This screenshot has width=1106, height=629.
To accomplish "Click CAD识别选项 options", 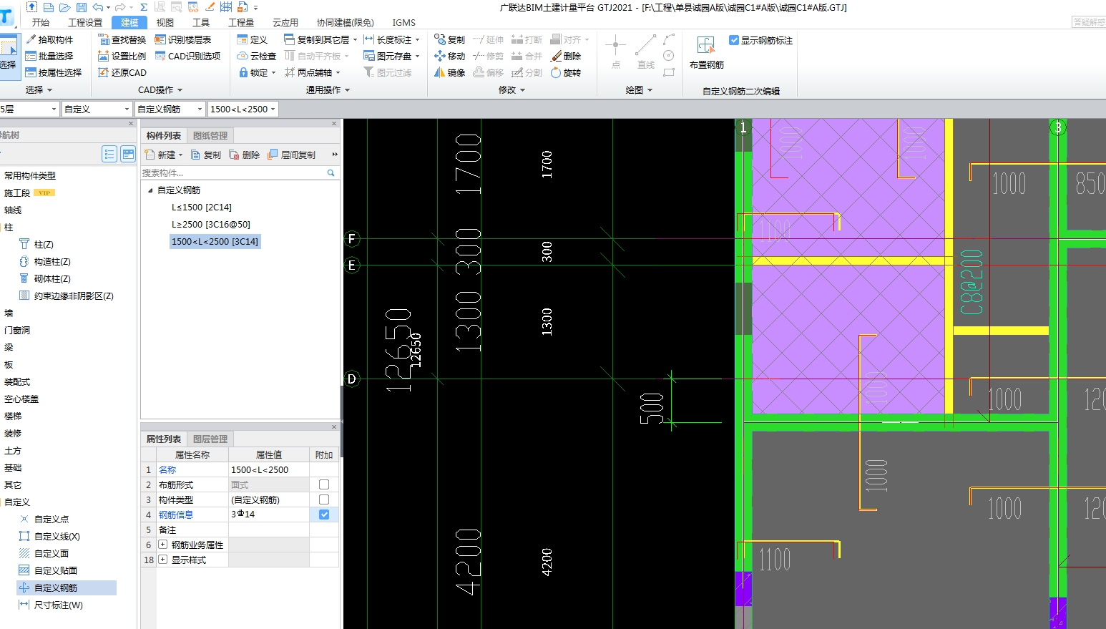I will 187,56.
